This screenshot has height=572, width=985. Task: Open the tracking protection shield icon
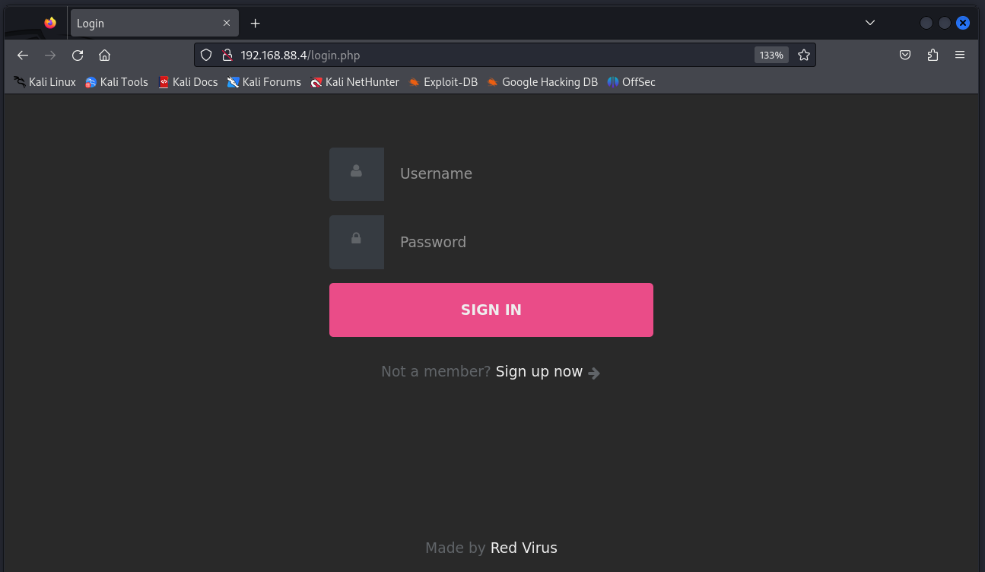pyautogui.click(x=206, y=55)
